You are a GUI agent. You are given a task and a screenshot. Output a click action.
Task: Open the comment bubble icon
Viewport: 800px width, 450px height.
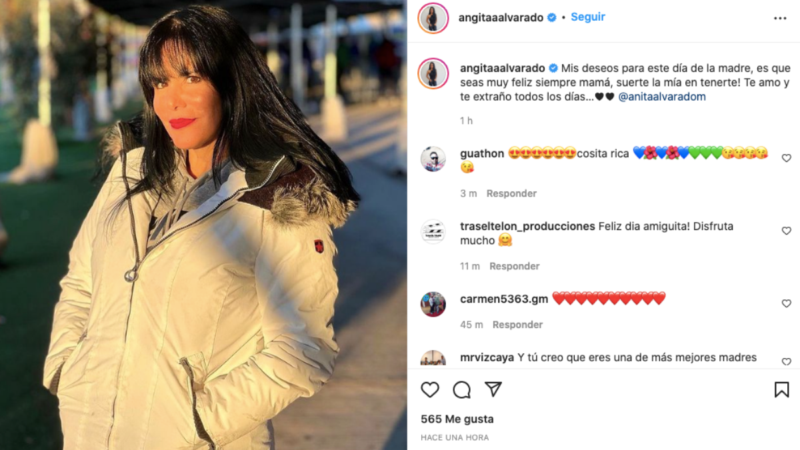[461, 390]
